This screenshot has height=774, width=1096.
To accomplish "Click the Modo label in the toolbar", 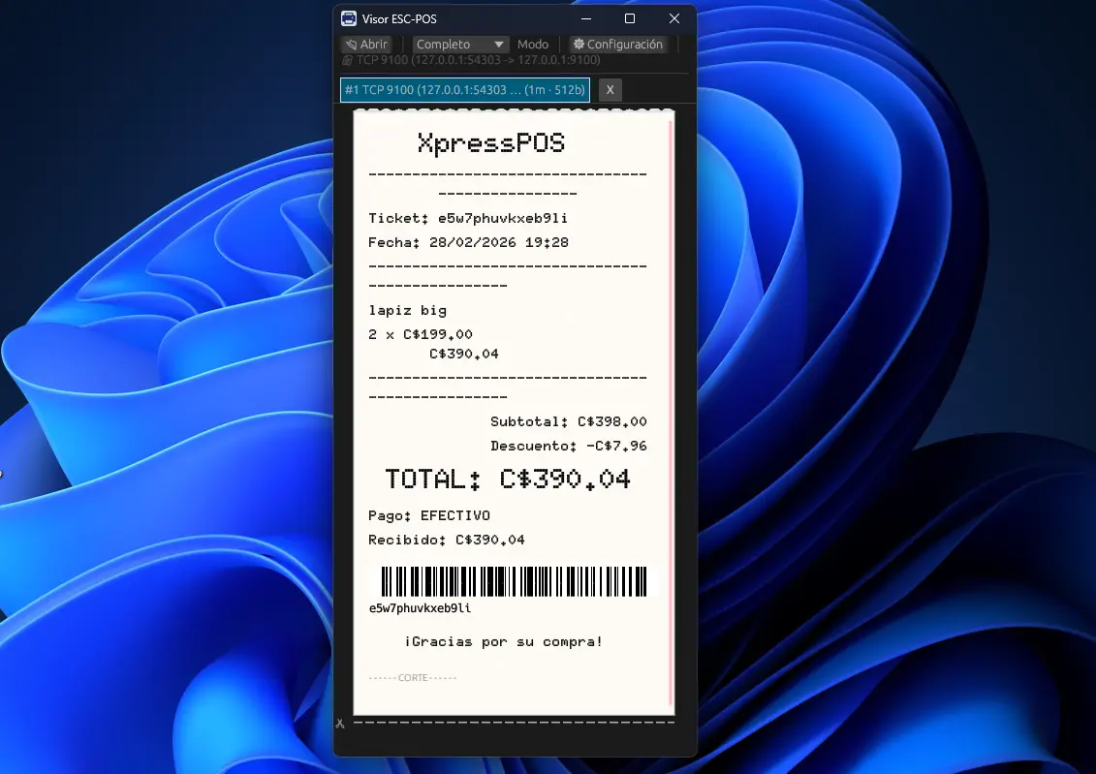I will pyautogui.click(x=533, y=44).
